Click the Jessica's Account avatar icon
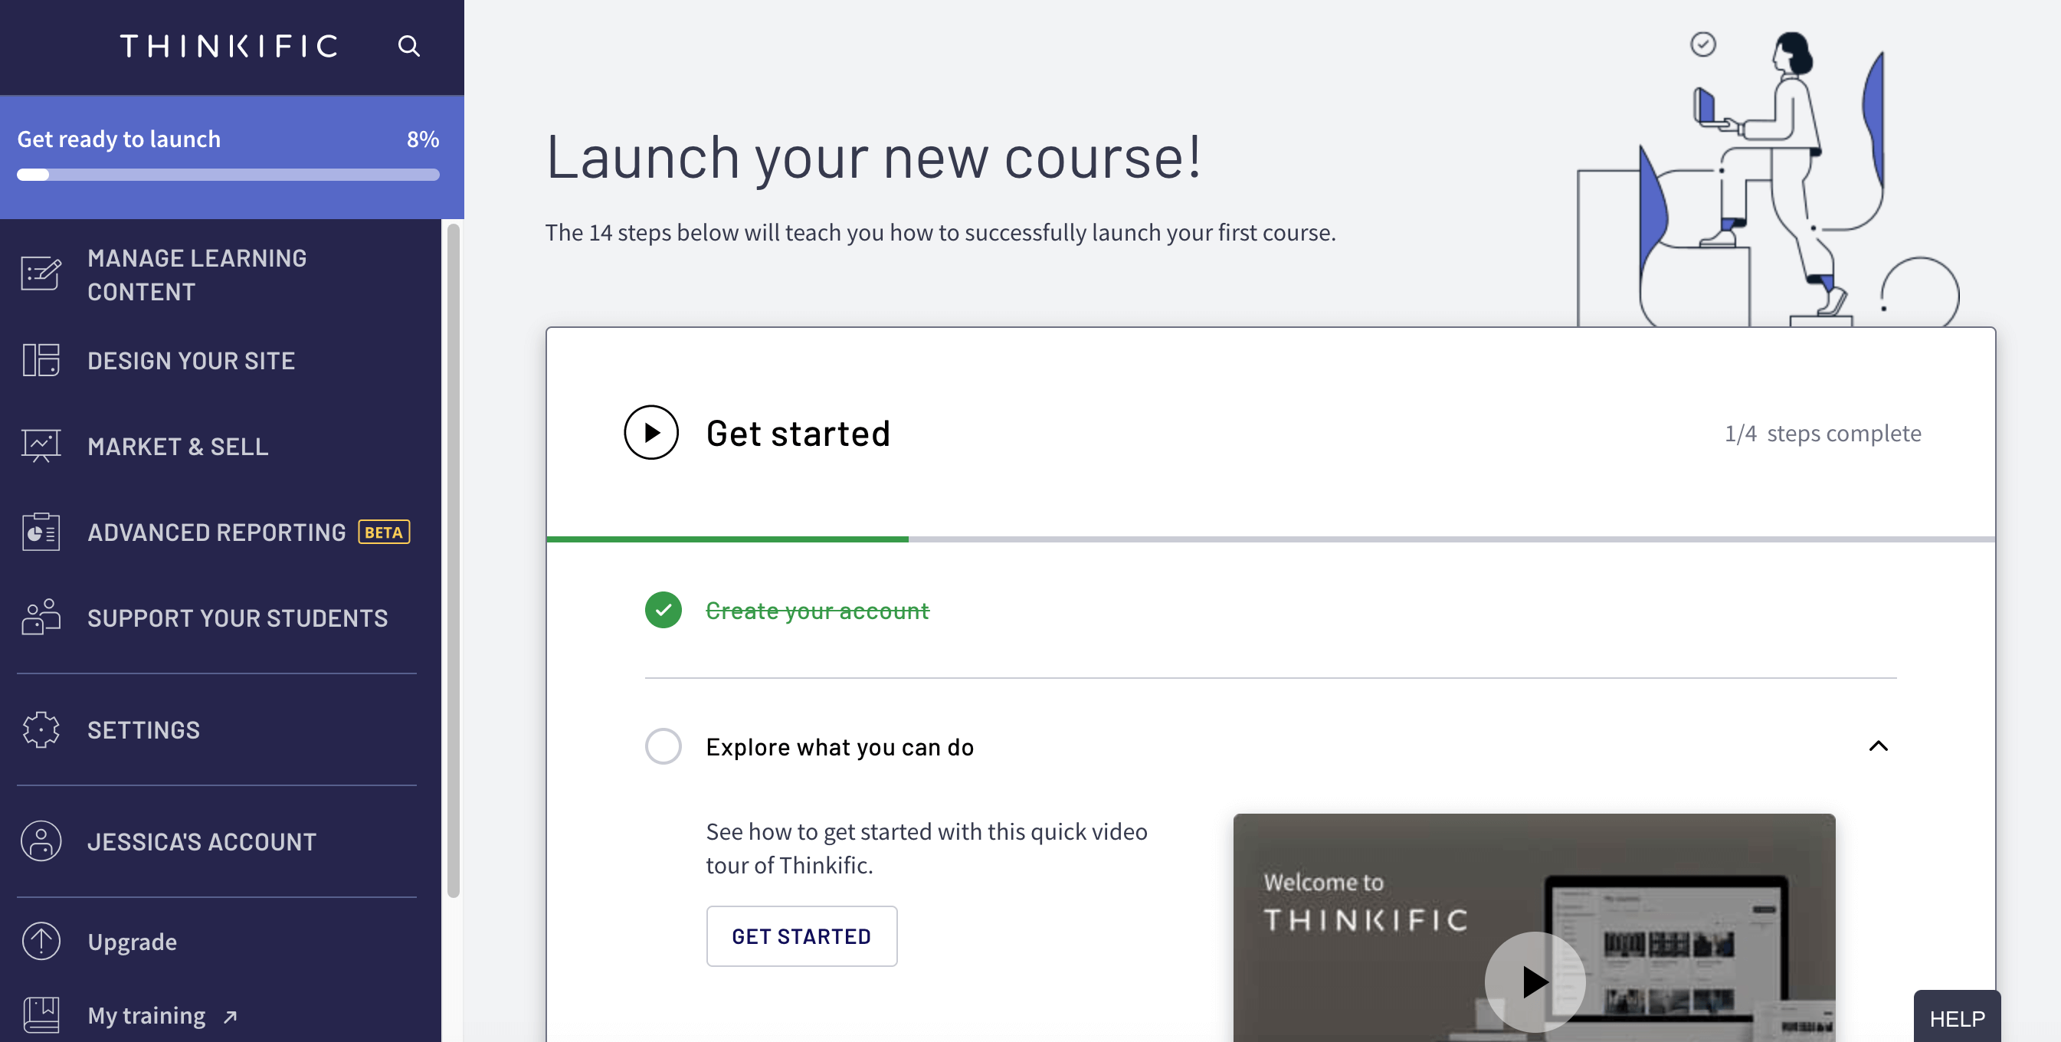 (41, 841)
